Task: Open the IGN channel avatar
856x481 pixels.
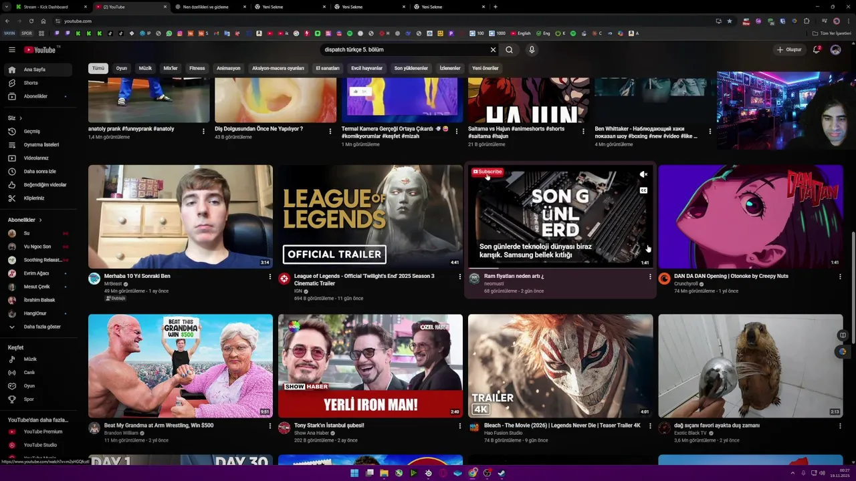Action: [x=284, y=279]
